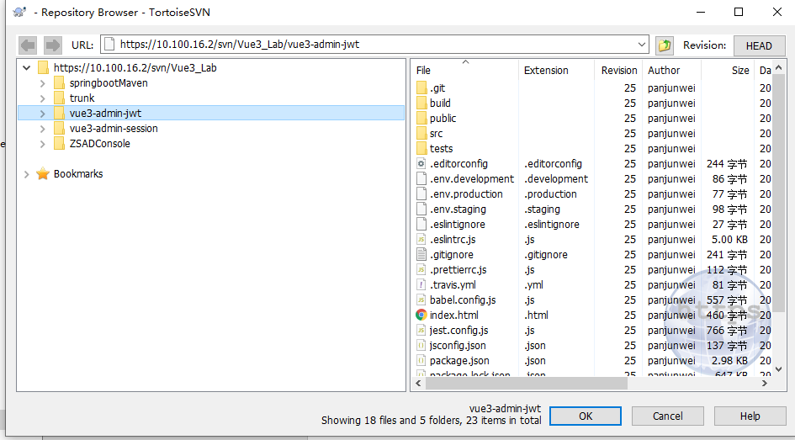Click the folder icon of tests
795x440 pixels.
click(421, 149)
